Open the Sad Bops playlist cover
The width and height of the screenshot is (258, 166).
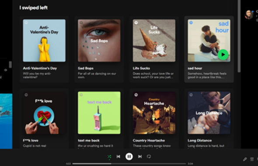99,41
